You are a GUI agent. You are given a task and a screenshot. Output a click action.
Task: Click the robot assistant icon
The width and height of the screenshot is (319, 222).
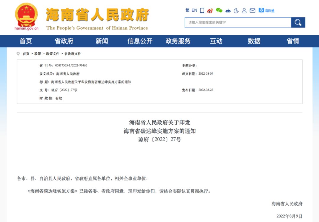pyautogui.click(x=228, y=10)
